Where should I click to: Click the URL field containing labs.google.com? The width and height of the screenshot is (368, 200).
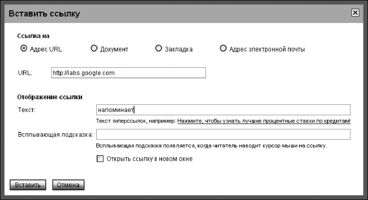point(128,73)
